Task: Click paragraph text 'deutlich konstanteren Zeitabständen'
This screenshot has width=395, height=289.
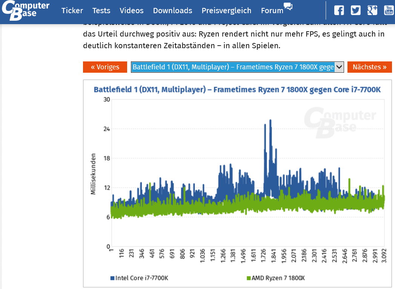Action: pos(149,46)
